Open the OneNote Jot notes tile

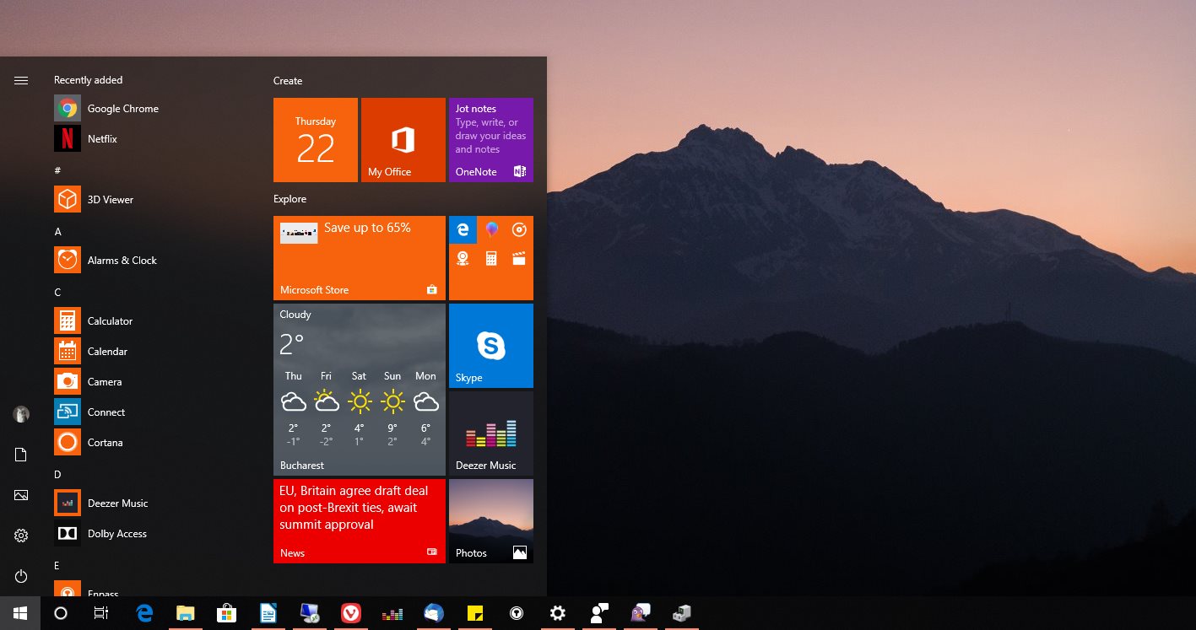tap(491, 140)
